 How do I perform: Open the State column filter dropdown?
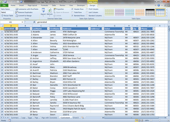coord(131,29)
